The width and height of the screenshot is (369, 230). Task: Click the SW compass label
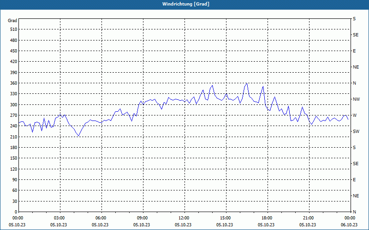click(356, 132)
